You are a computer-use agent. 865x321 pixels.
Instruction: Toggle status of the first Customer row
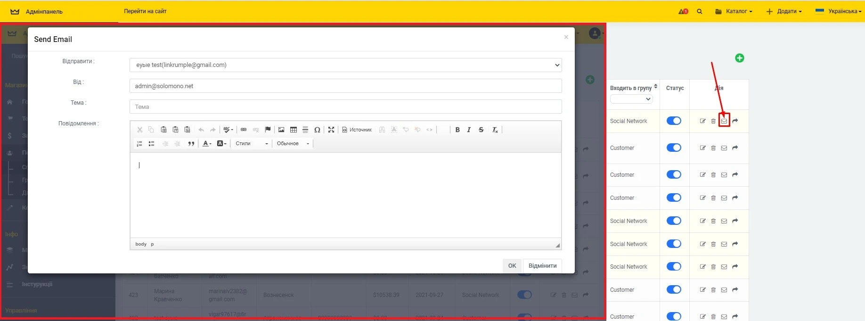(674, 148)
